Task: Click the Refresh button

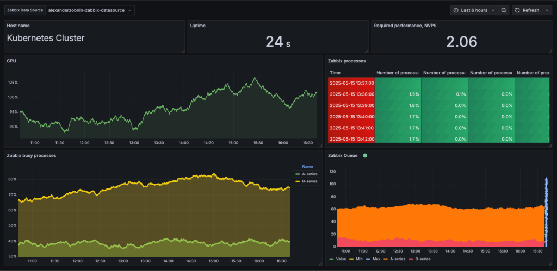Action: pyautogui.click(x=527, y=10)
